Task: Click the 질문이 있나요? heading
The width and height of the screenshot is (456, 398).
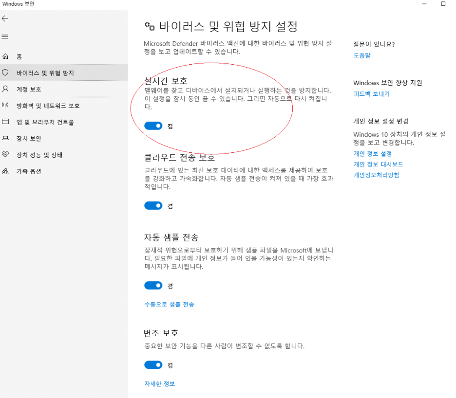Action: (x=374, y=44)
